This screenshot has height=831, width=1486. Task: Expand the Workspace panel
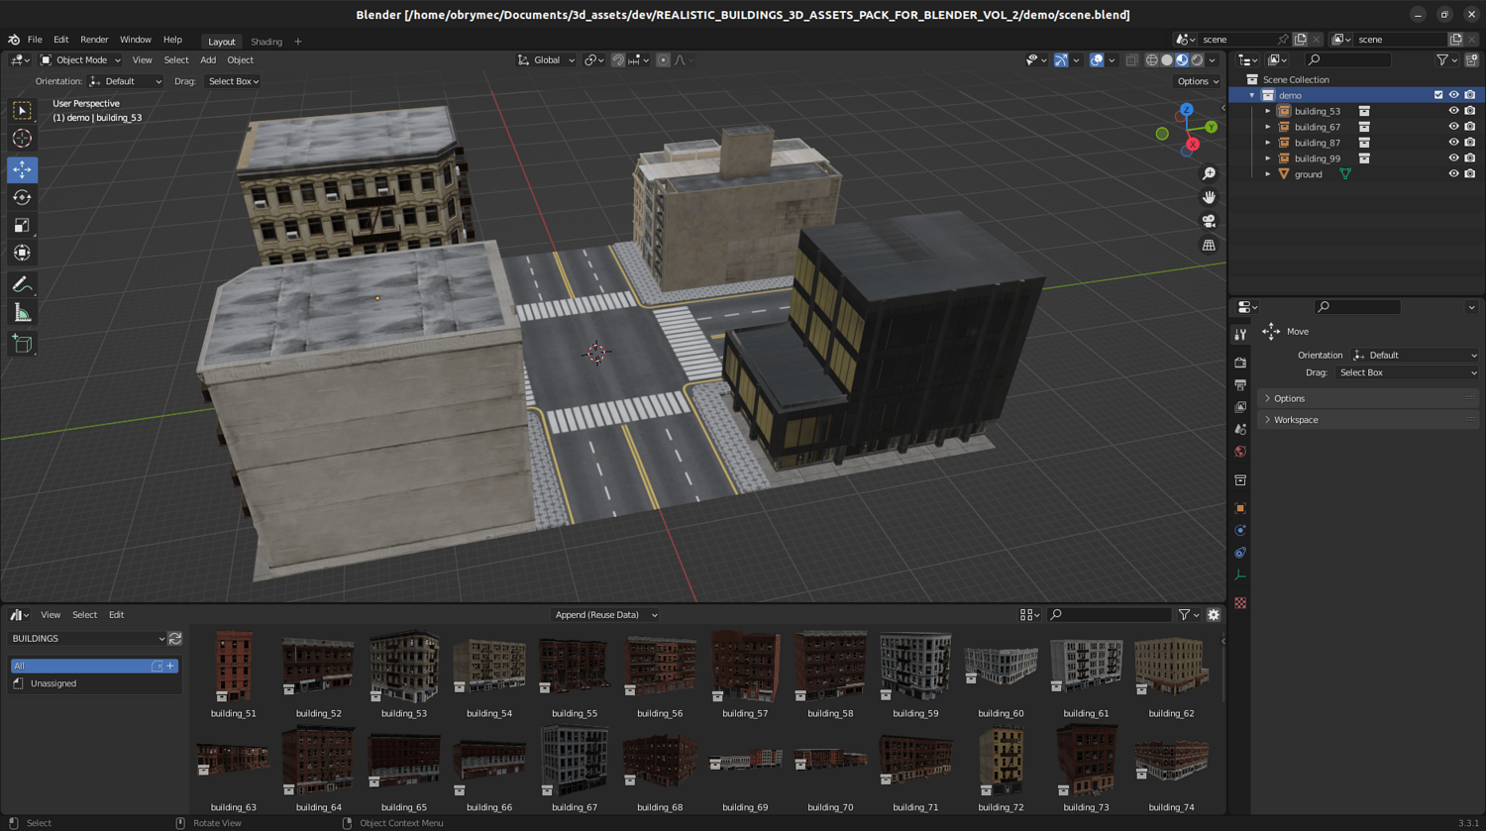tap(1296, 420)
